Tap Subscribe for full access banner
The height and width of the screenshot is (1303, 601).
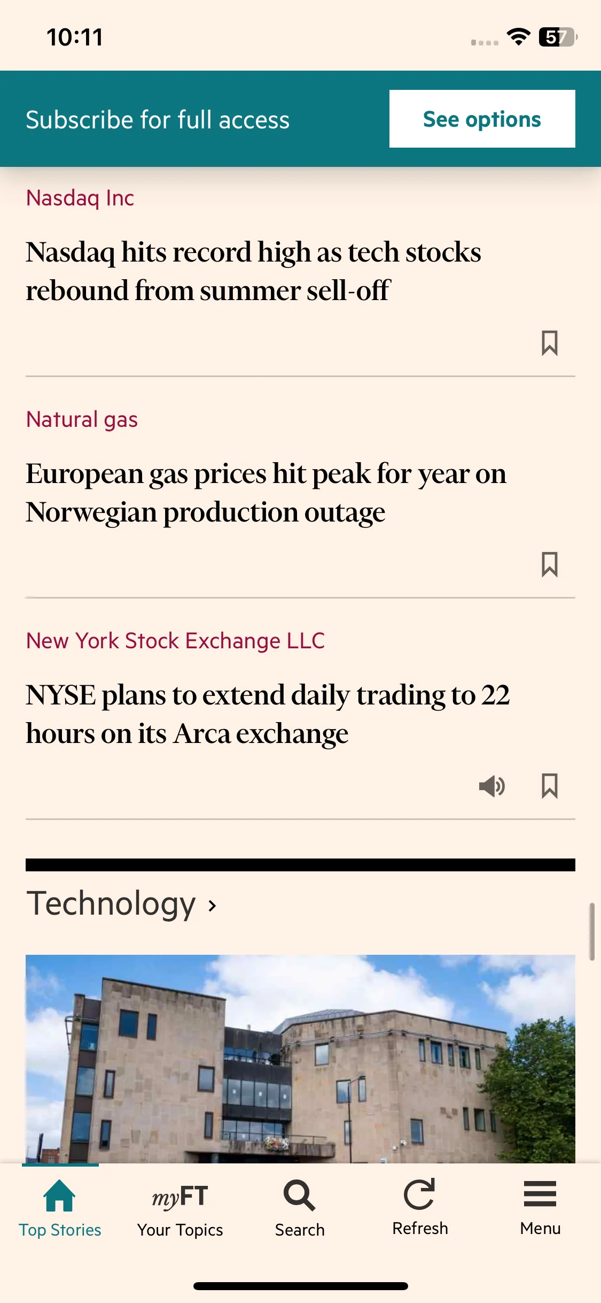point(158,119)
